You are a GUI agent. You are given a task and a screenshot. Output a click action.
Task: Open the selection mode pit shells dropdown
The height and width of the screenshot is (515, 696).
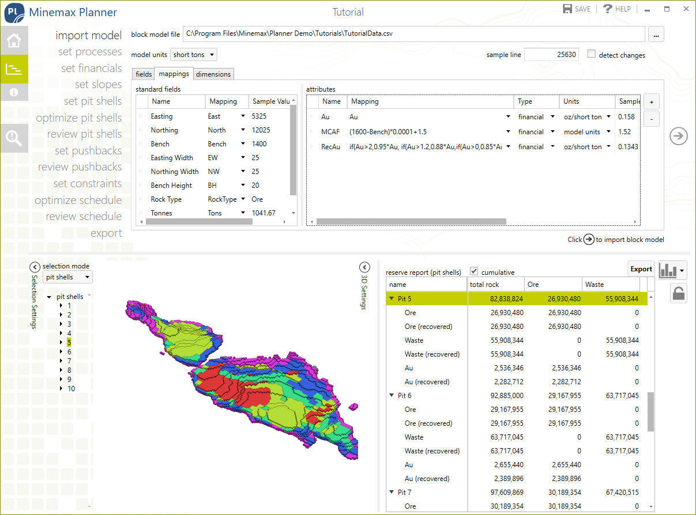tap(67, 277)
